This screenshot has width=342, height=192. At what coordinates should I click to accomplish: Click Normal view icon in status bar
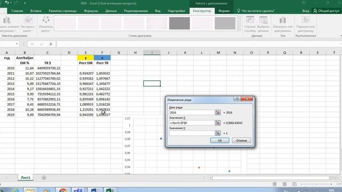point(275,184)
